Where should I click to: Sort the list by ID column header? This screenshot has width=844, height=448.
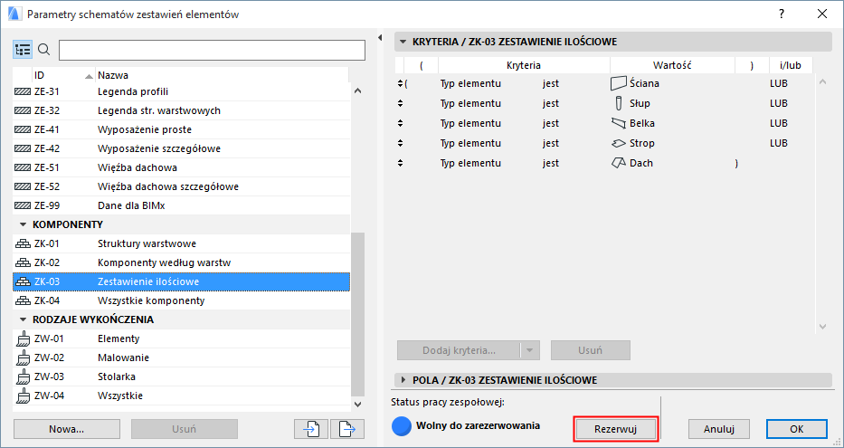tap(54, 74)
